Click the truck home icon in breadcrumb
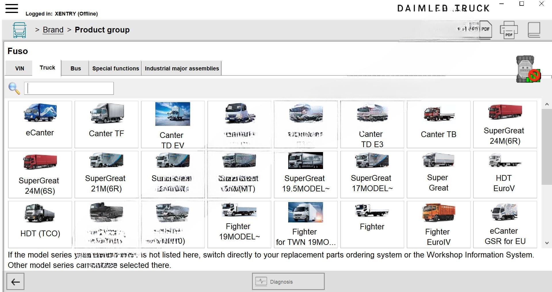552x292 pixels. click(x=20, y=30)
